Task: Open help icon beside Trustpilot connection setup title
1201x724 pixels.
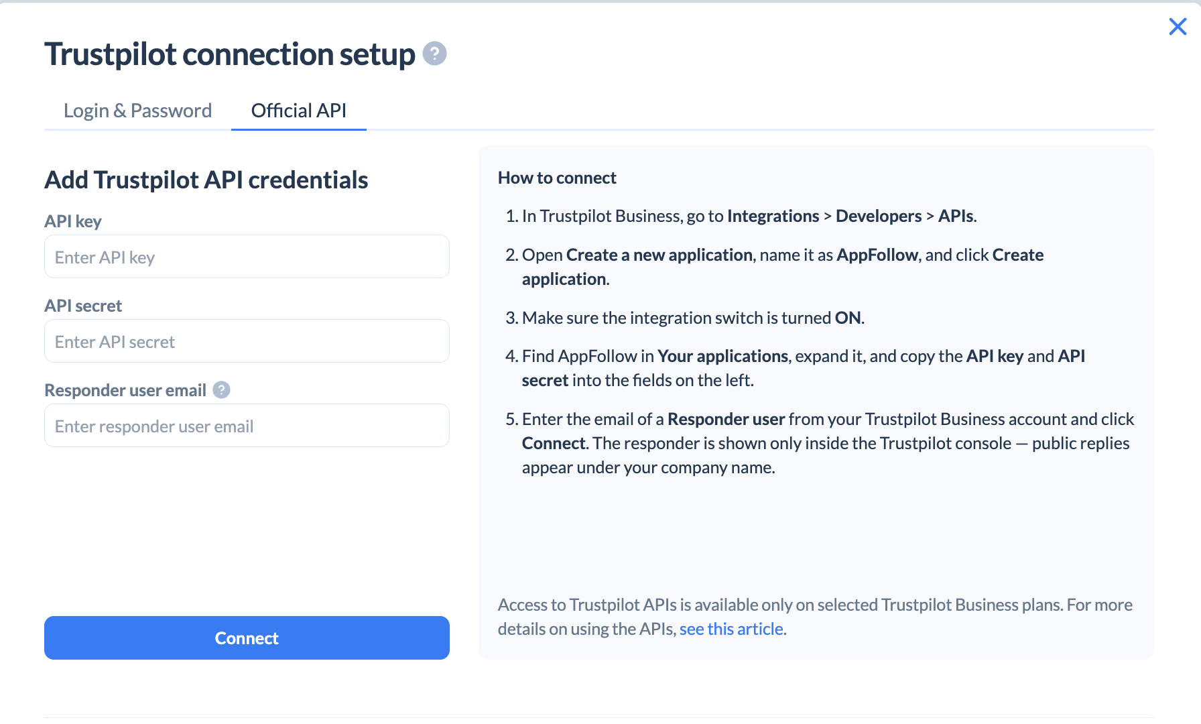Action: coord(434,54)
